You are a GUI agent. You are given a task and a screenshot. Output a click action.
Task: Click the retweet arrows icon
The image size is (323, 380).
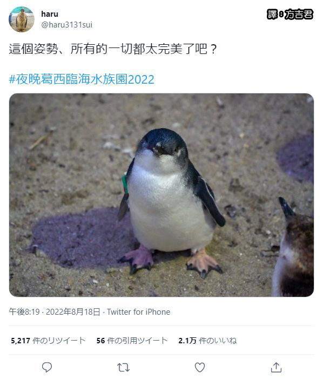(124, 368)
